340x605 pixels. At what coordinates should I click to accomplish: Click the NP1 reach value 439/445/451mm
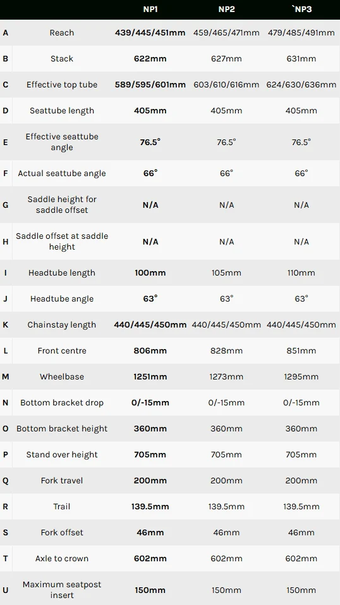click(x=150, y=33)
